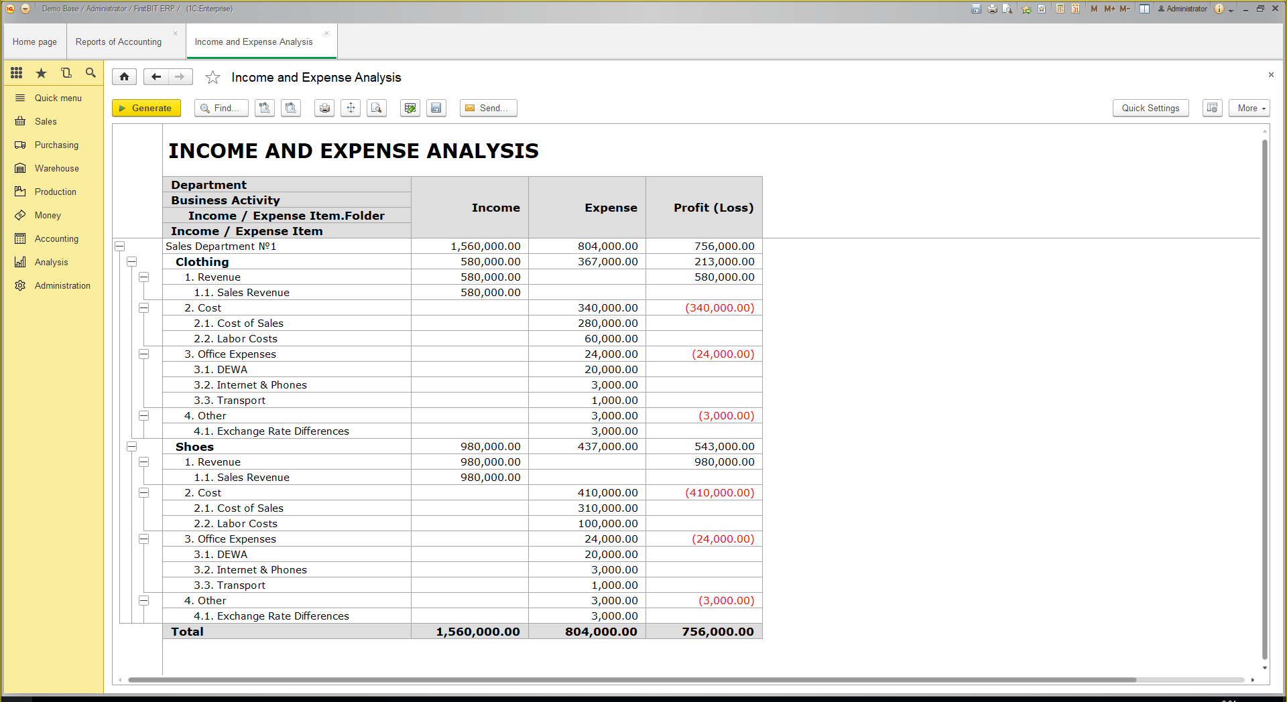This screenshot has height=702, width=1287.
Task: Open title bar calendar icon
Action: click(x=1075, y=9)
